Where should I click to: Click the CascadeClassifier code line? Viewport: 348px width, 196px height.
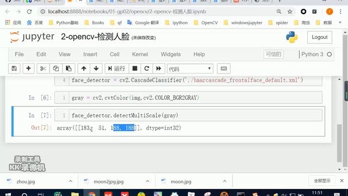[187, 80]
